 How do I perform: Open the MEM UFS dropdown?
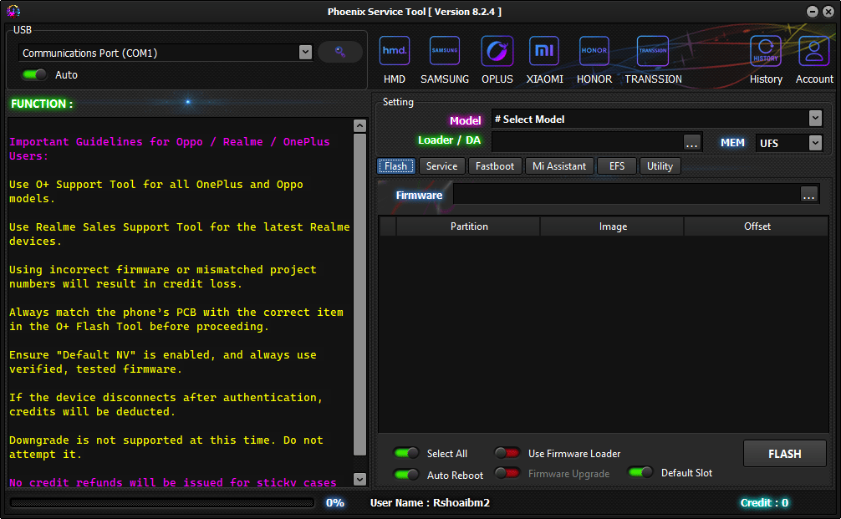(x=816, y=143)
